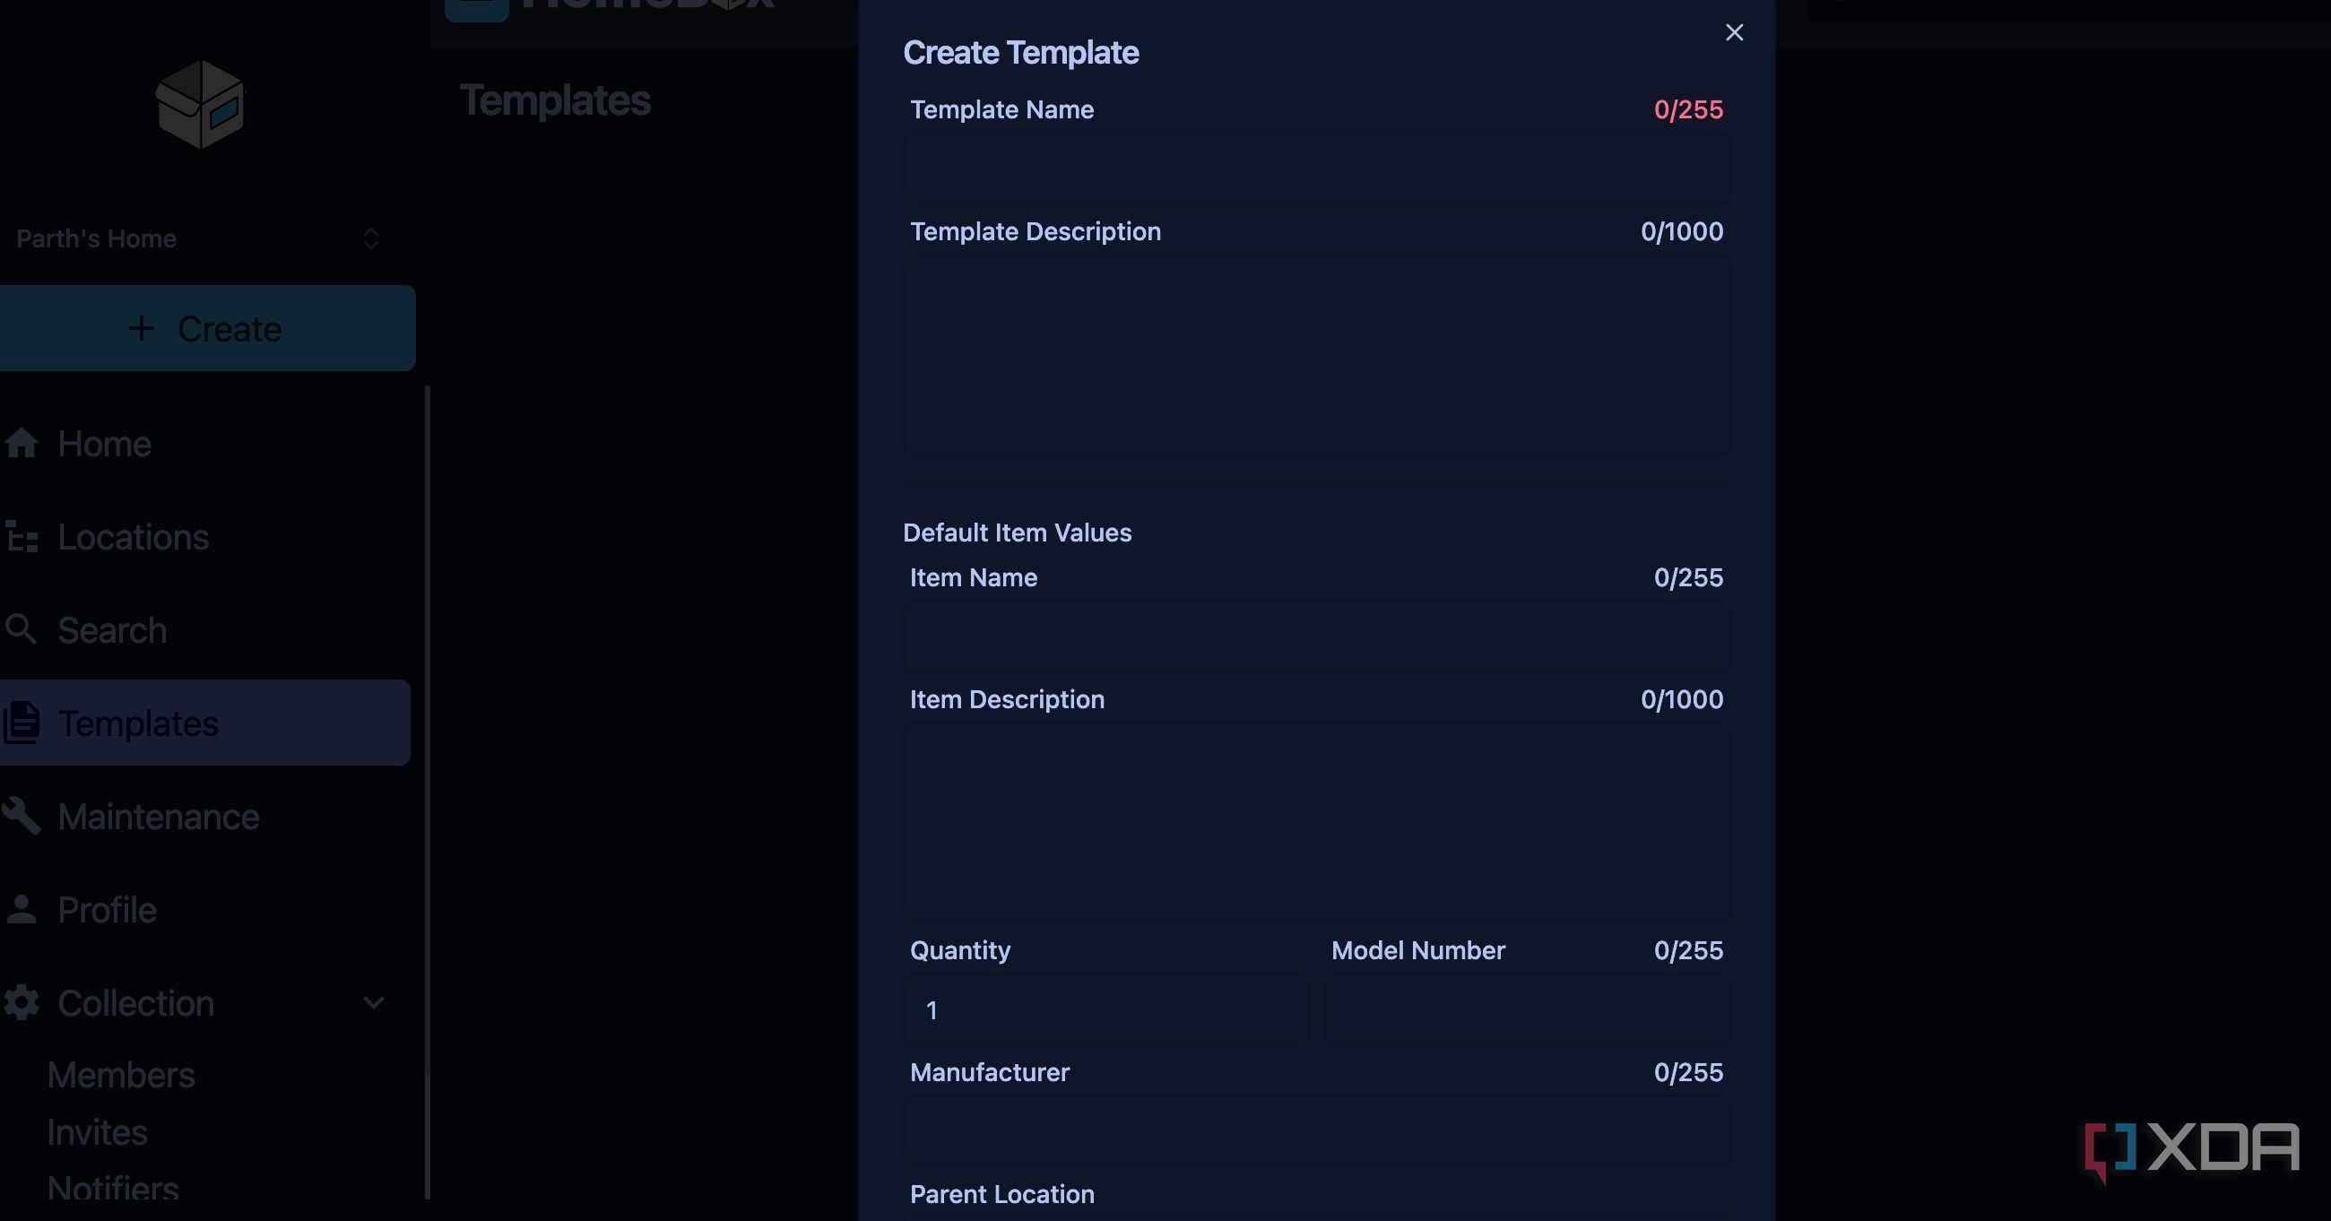Click the plus Create button
2331x1221 pixels.
tap(206, 328)
